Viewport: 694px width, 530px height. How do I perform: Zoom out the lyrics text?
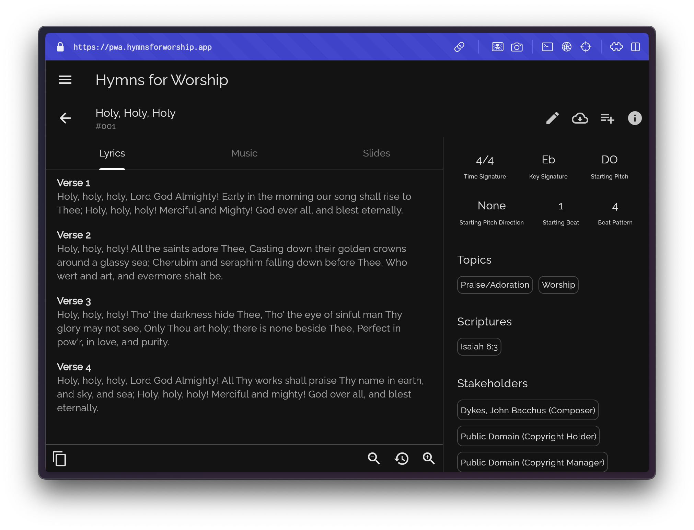[374, 458]
